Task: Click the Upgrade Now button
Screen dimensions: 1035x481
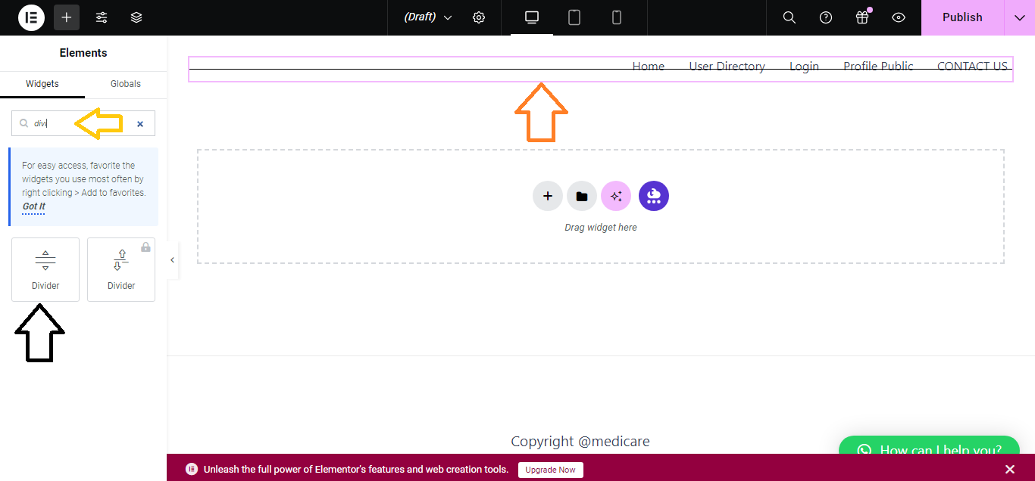Action: (x=550, y=470)
